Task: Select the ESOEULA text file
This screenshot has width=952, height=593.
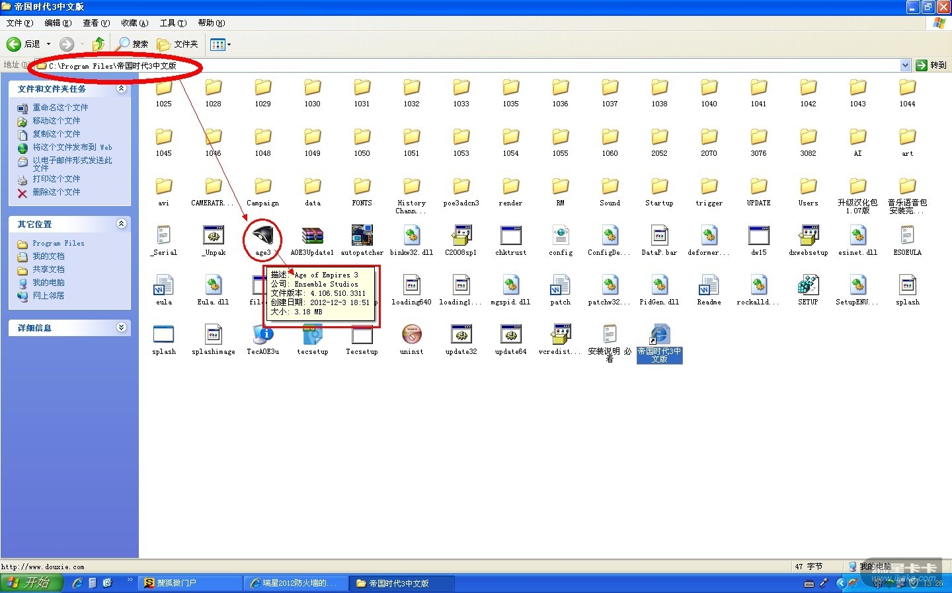Action: click(907, 236)
